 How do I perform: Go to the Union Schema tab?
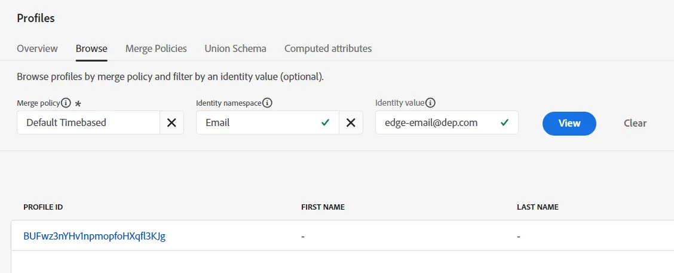[x=235, y=48]
